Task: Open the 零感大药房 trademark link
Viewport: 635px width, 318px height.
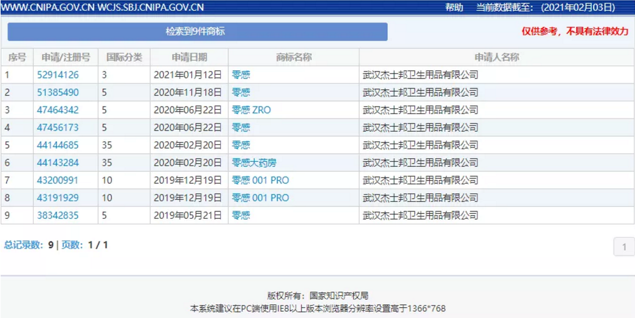Action: 253,162
